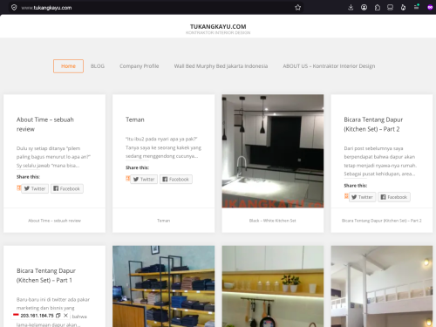Click 'KONTRAKTOR INTERIOR DESIGN' tagline

(x=218, y=33)
